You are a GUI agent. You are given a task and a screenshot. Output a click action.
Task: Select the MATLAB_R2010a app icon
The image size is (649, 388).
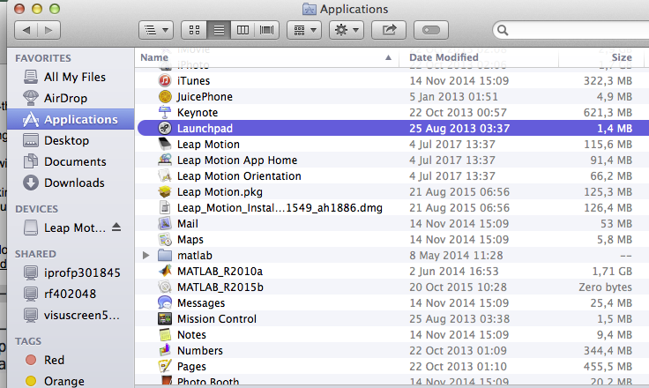tap(165, 271)
